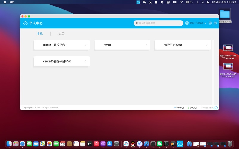Open the Apple menu
239x149 pixels.
[4, 2]
